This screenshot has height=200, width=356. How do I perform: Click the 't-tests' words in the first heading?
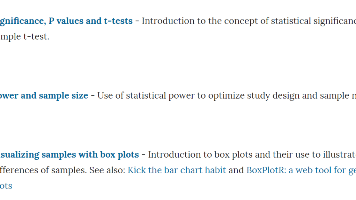click(x=118, y=21)
